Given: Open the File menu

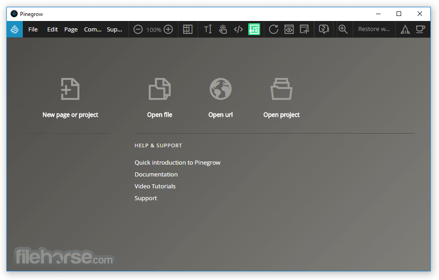Looking at the screenshot, I should click(x=33, y=29).
